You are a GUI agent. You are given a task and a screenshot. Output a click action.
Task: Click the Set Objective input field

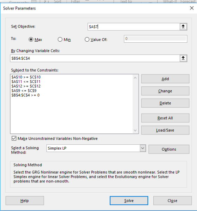tap(134, 27)
